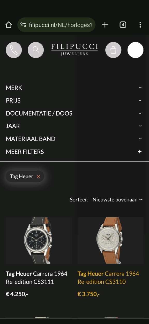Expand the MATERIAAL BAND filter
Image resolution: width=149 pixels, height=324 pixels.
point(74,139)
